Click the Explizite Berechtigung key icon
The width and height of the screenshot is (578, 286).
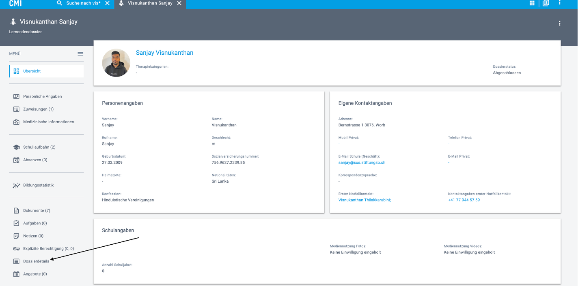click(16, 249)
